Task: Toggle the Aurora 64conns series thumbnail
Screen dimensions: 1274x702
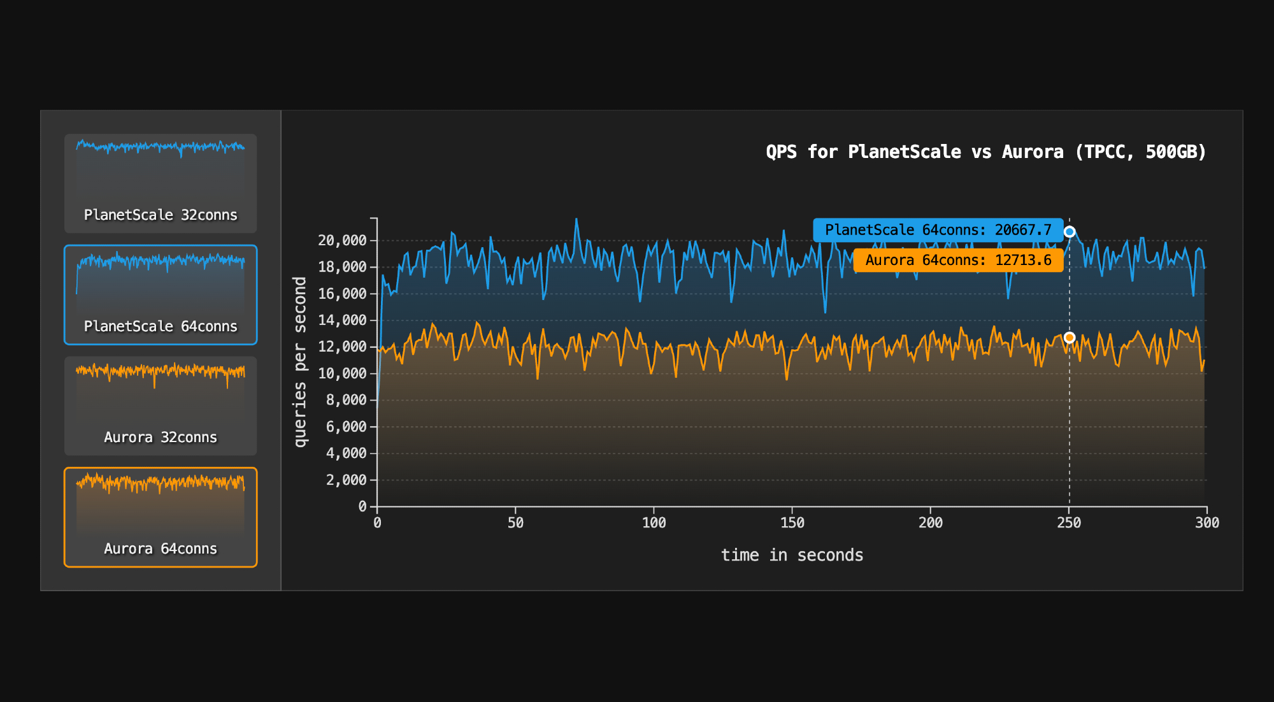Action: [x=161, y=517]
